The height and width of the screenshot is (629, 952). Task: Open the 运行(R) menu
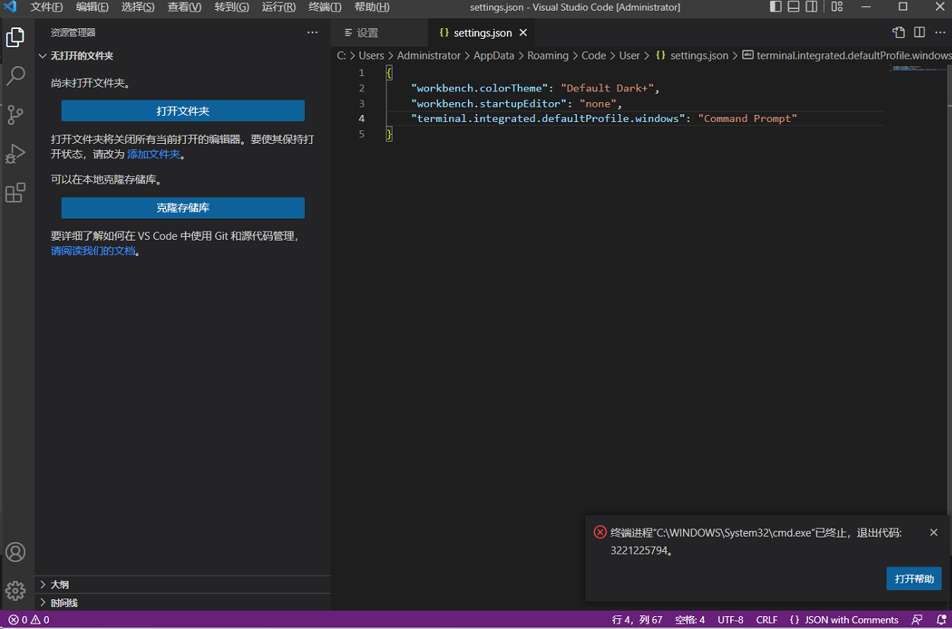[278, 7]
